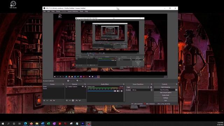Open Windows taskbar search

(8, 124)
